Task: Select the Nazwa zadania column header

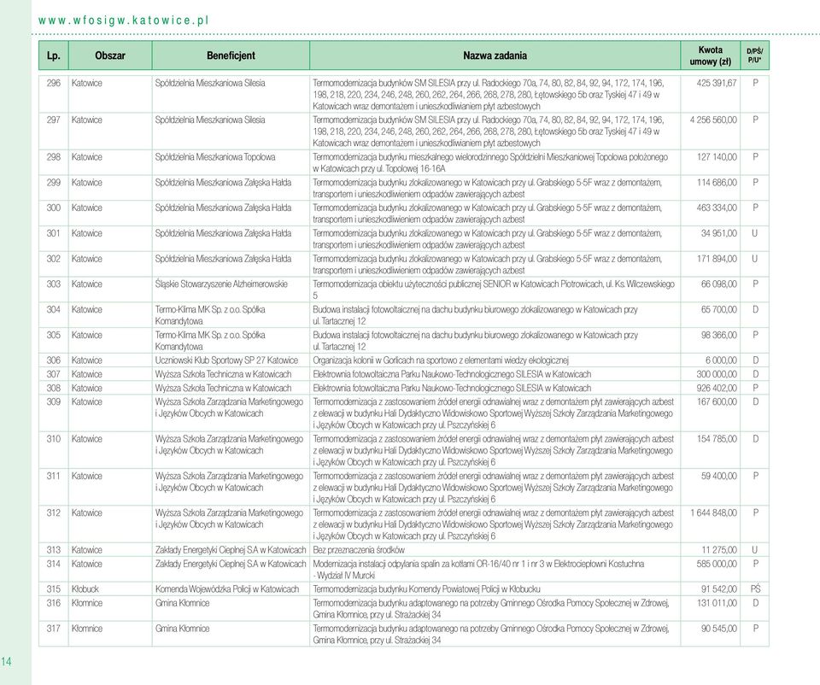Action: coord(495,56)
